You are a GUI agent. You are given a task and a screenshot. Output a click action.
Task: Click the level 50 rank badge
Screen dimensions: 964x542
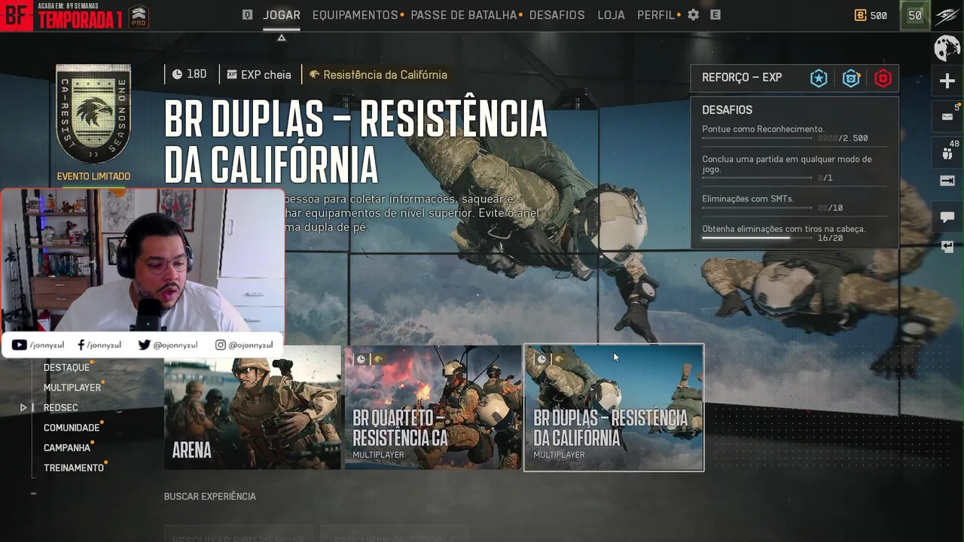(x=915, y=15)
